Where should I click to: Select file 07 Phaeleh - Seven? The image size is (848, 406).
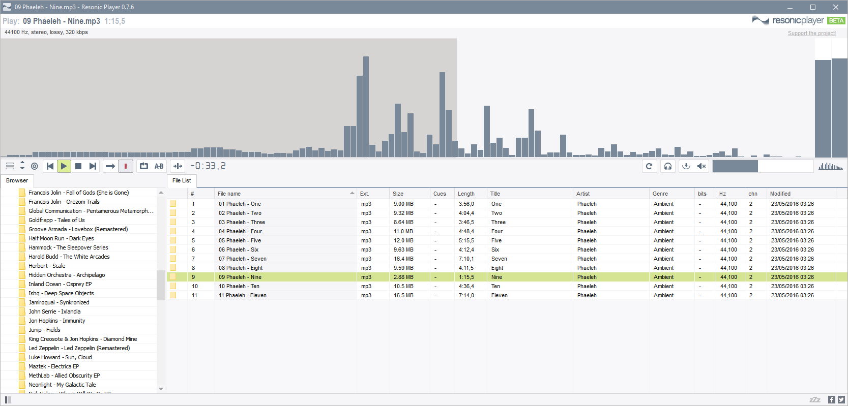pos(243,259)
